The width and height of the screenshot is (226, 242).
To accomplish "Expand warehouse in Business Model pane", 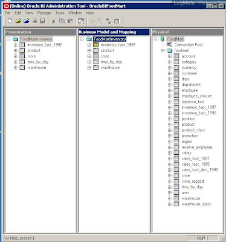I will [x=89, y=68].
